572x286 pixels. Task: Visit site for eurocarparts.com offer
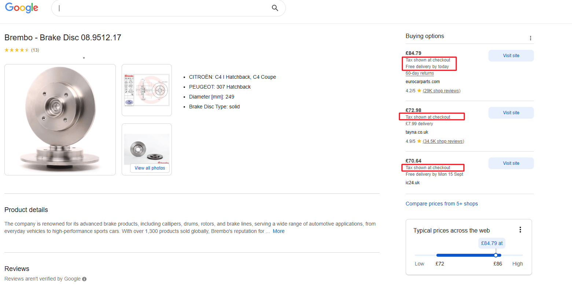point(511,56)
